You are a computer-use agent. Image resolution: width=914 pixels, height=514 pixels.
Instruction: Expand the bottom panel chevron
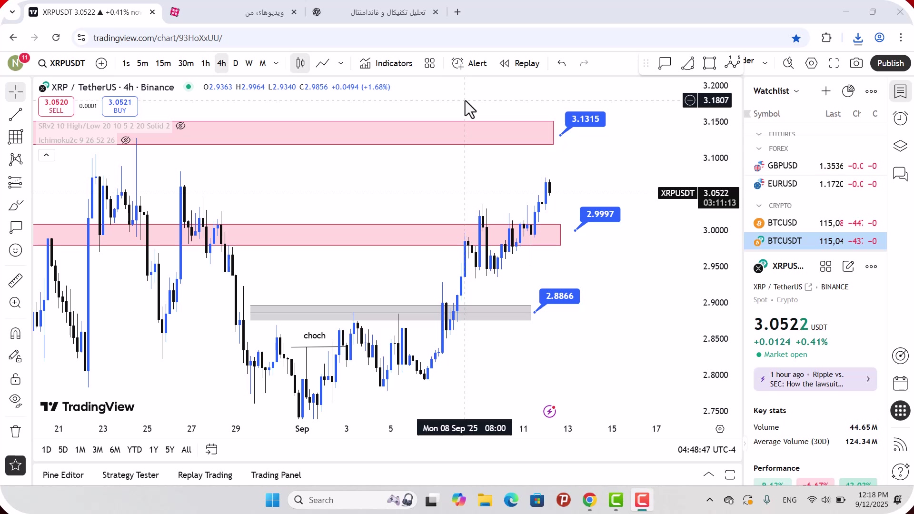pos(708,474)
